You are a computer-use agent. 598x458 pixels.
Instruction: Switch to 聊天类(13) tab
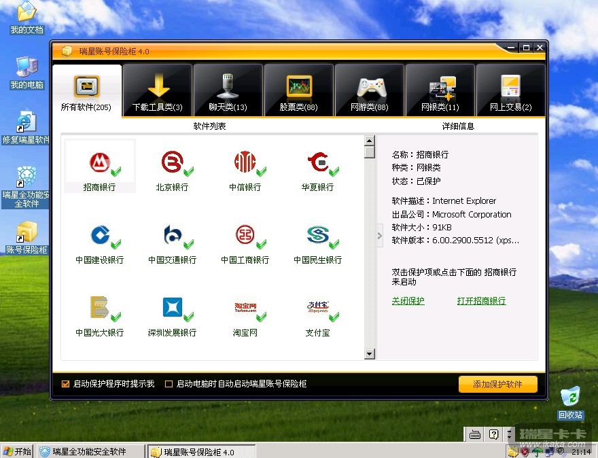(228, 91)
